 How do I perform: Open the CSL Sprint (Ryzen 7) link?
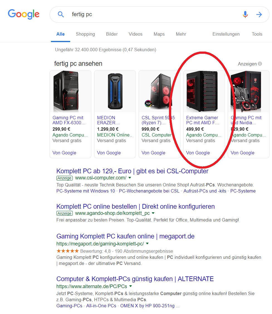(158, 120)
